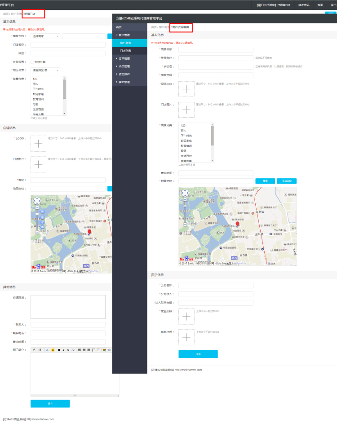Click Italic icon in the rich text editor
337x423 pixels.
point(63,349)
